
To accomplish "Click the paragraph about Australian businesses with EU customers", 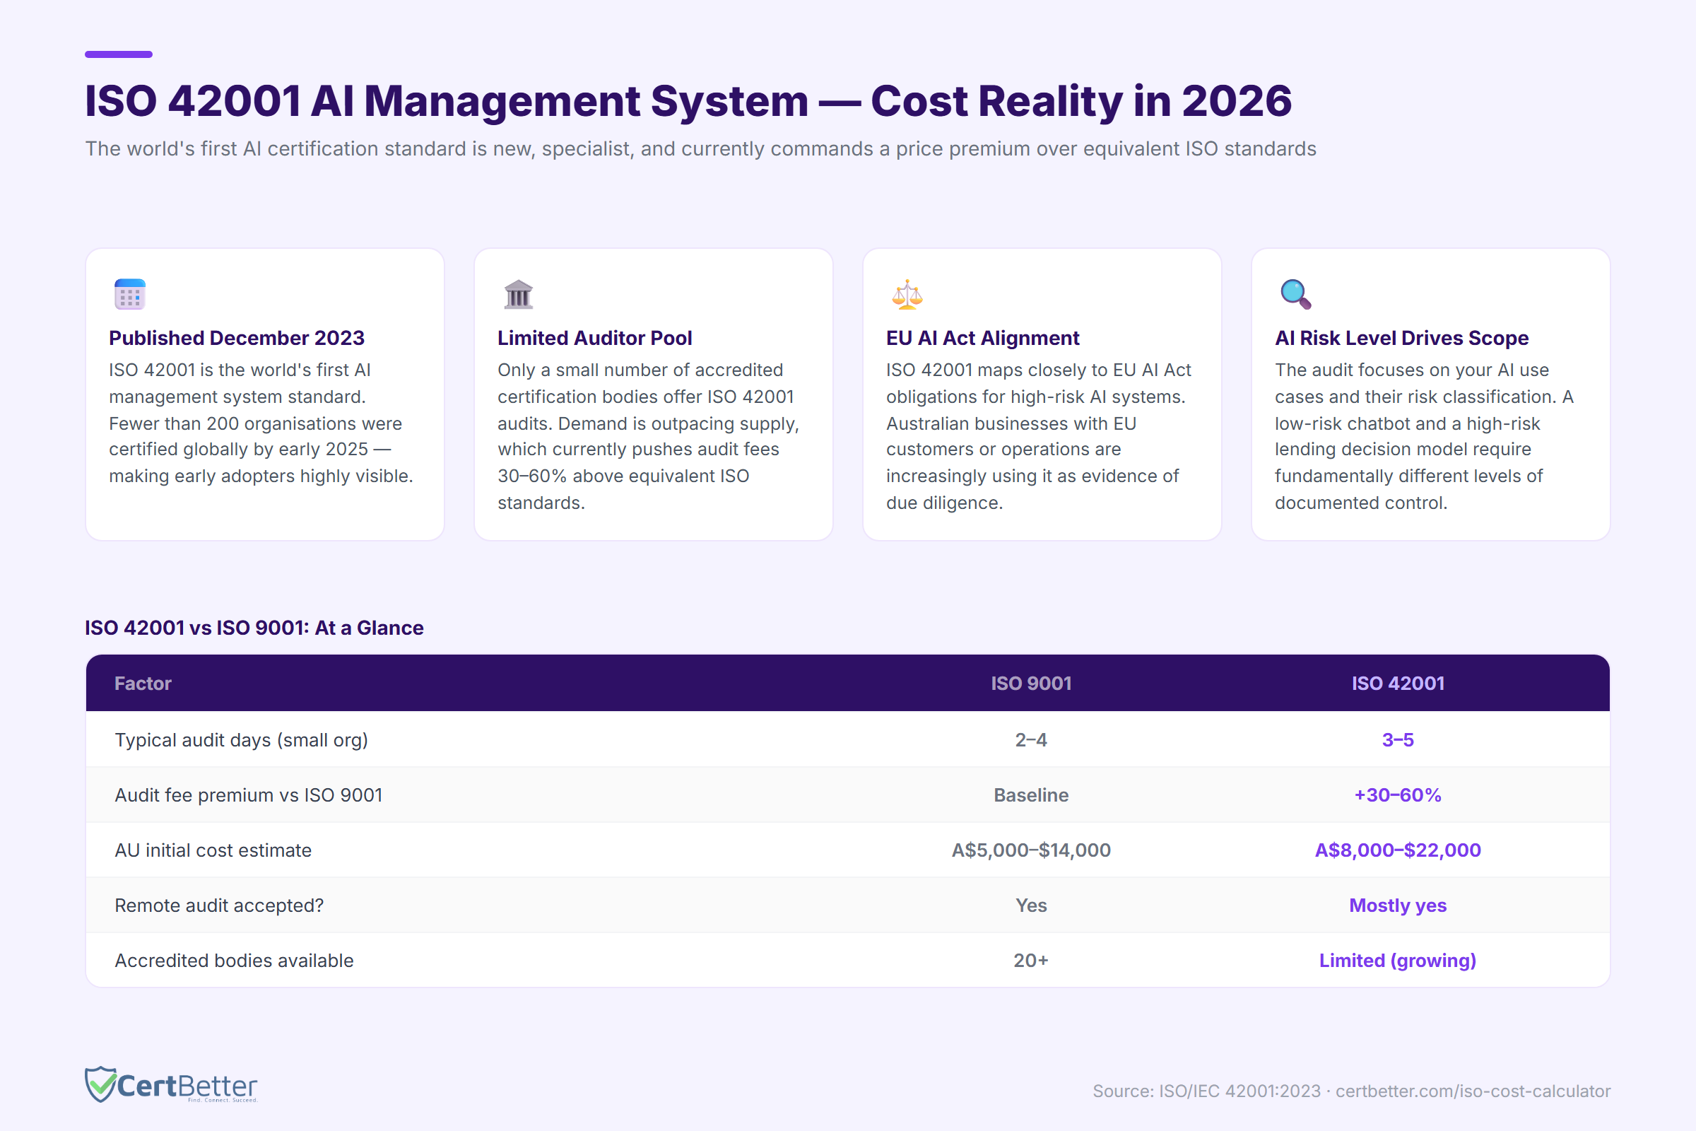I will [x=1037, y=436].
